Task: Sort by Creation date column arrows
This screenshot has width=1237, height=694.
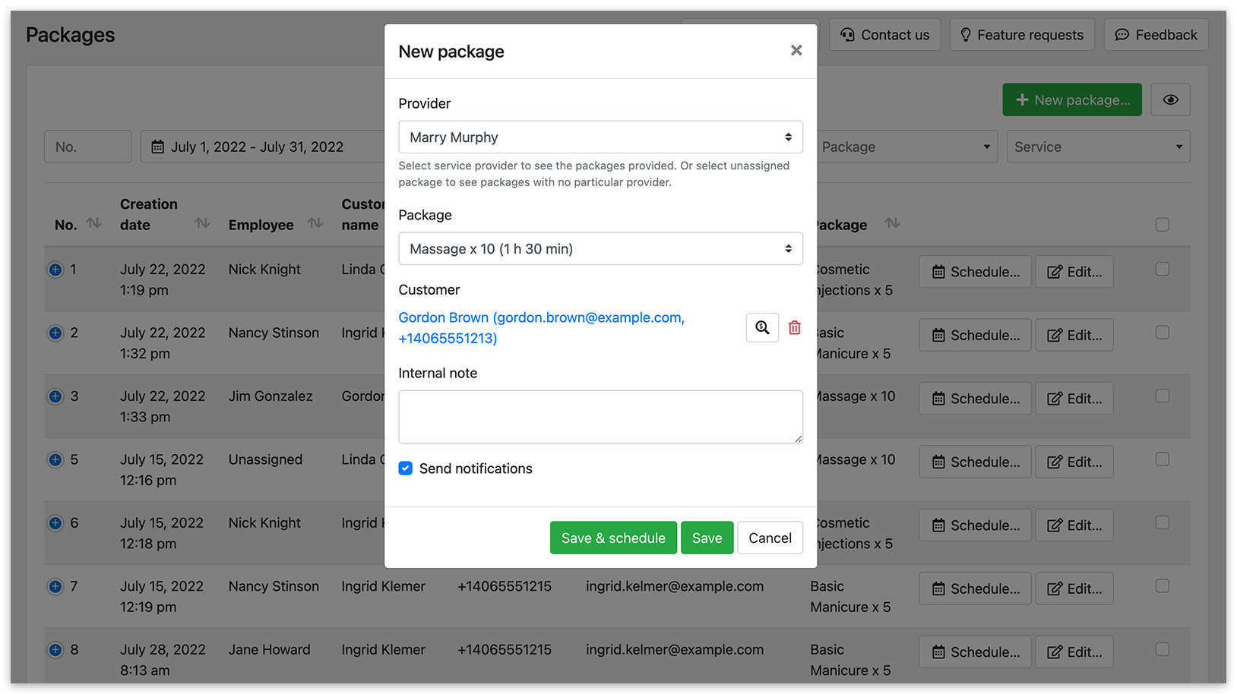Action: 202,223
